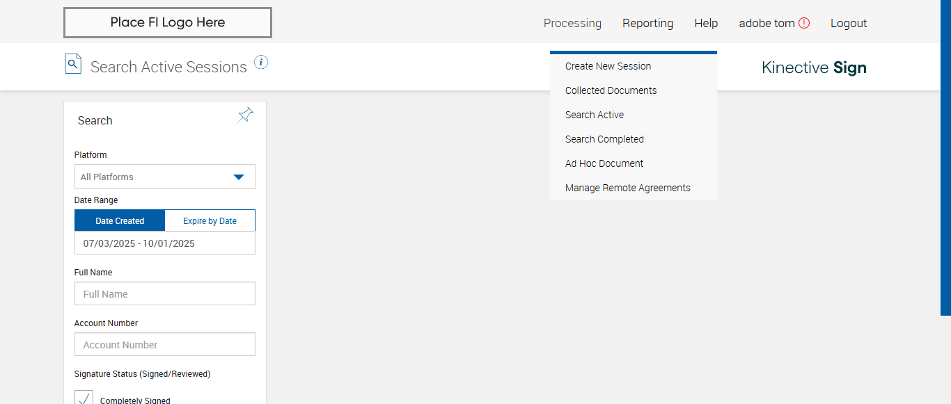Select Collected Documents menu entry
The height and width of the screenshot is (404, 951).
click(x=611, y=90)
